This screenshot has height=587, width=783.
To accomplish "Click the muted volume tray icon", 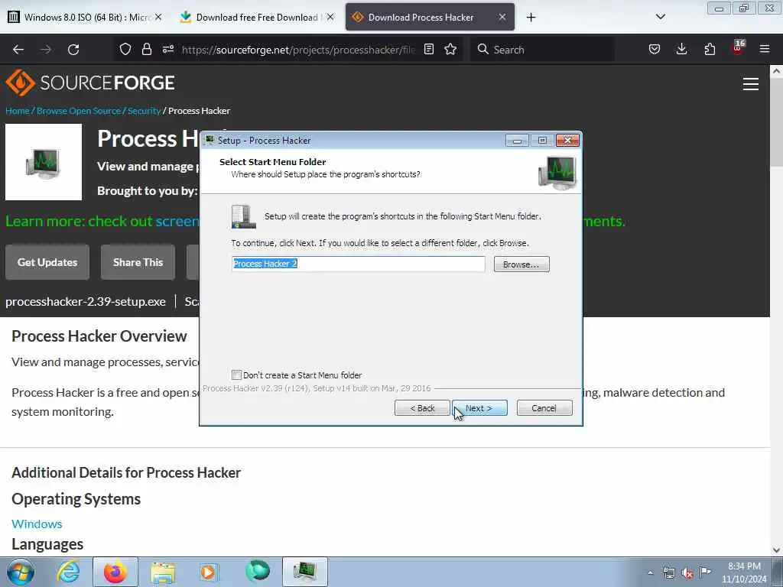I will pos(687,573).
